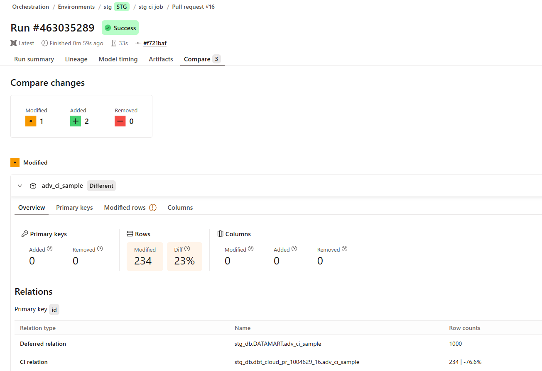Navigate to Environments breadcrumb
The height and width of the screenshot is (371, 542).
[x=76, y=7]
